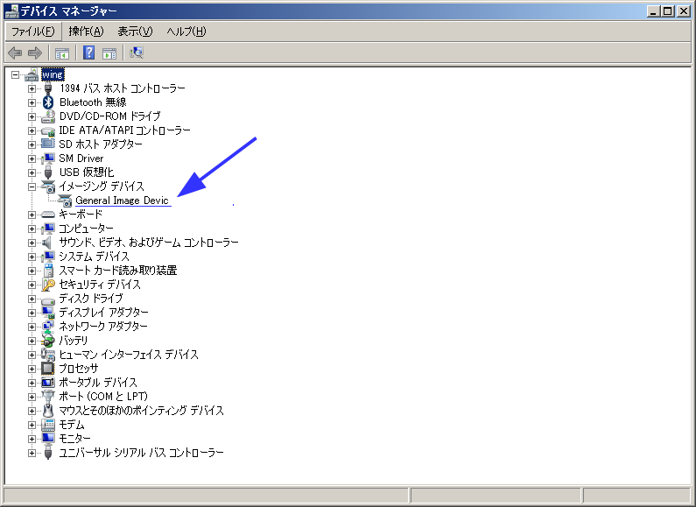
Task: Click the General Image Device camera icon
Action: pos(65,201)
